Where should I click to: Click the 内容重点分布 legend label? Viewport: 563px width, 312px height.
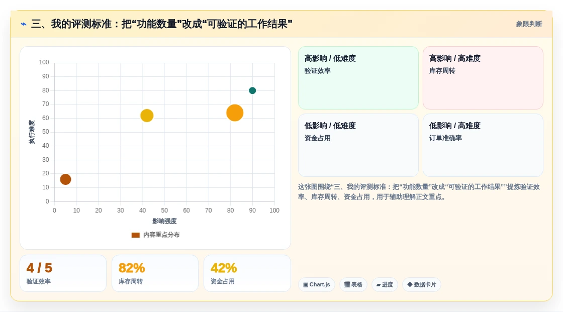click(161, 235)
